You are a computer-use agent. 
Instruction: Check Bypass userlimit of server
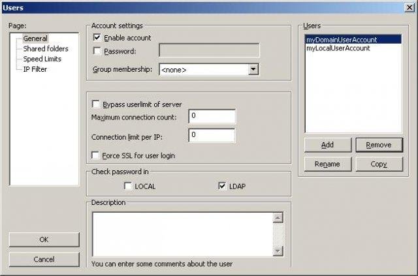click(x=97, y=104)
